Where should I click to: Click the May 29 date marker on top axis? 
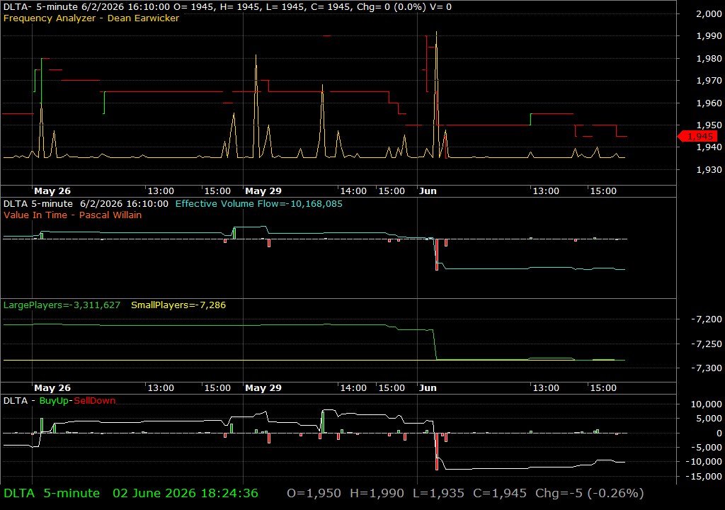(263, 191)
